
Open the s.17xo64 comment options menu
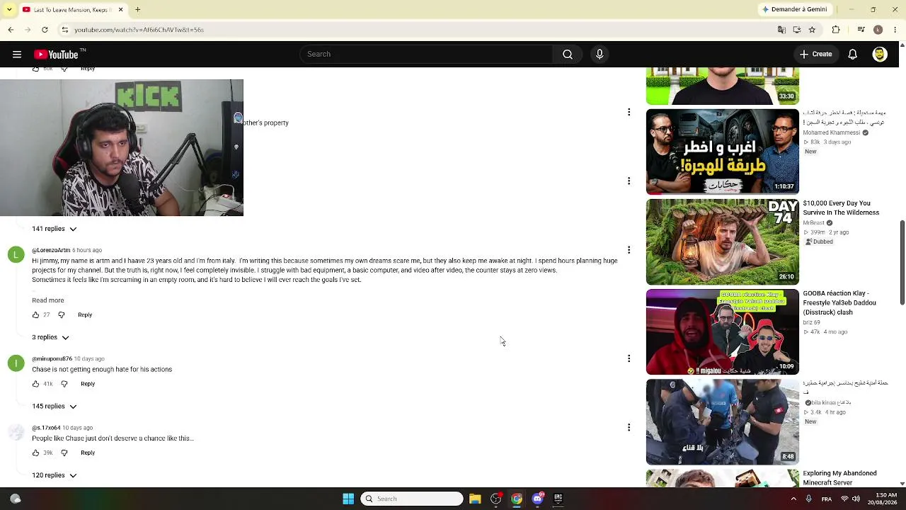coord(629,427)
